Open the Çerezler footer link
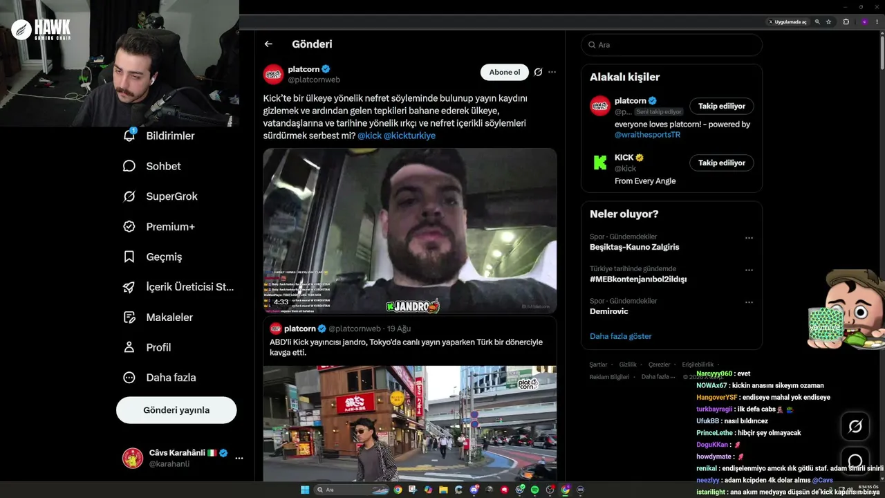Viewport: 885px width, 498px height. coord(660,365)
